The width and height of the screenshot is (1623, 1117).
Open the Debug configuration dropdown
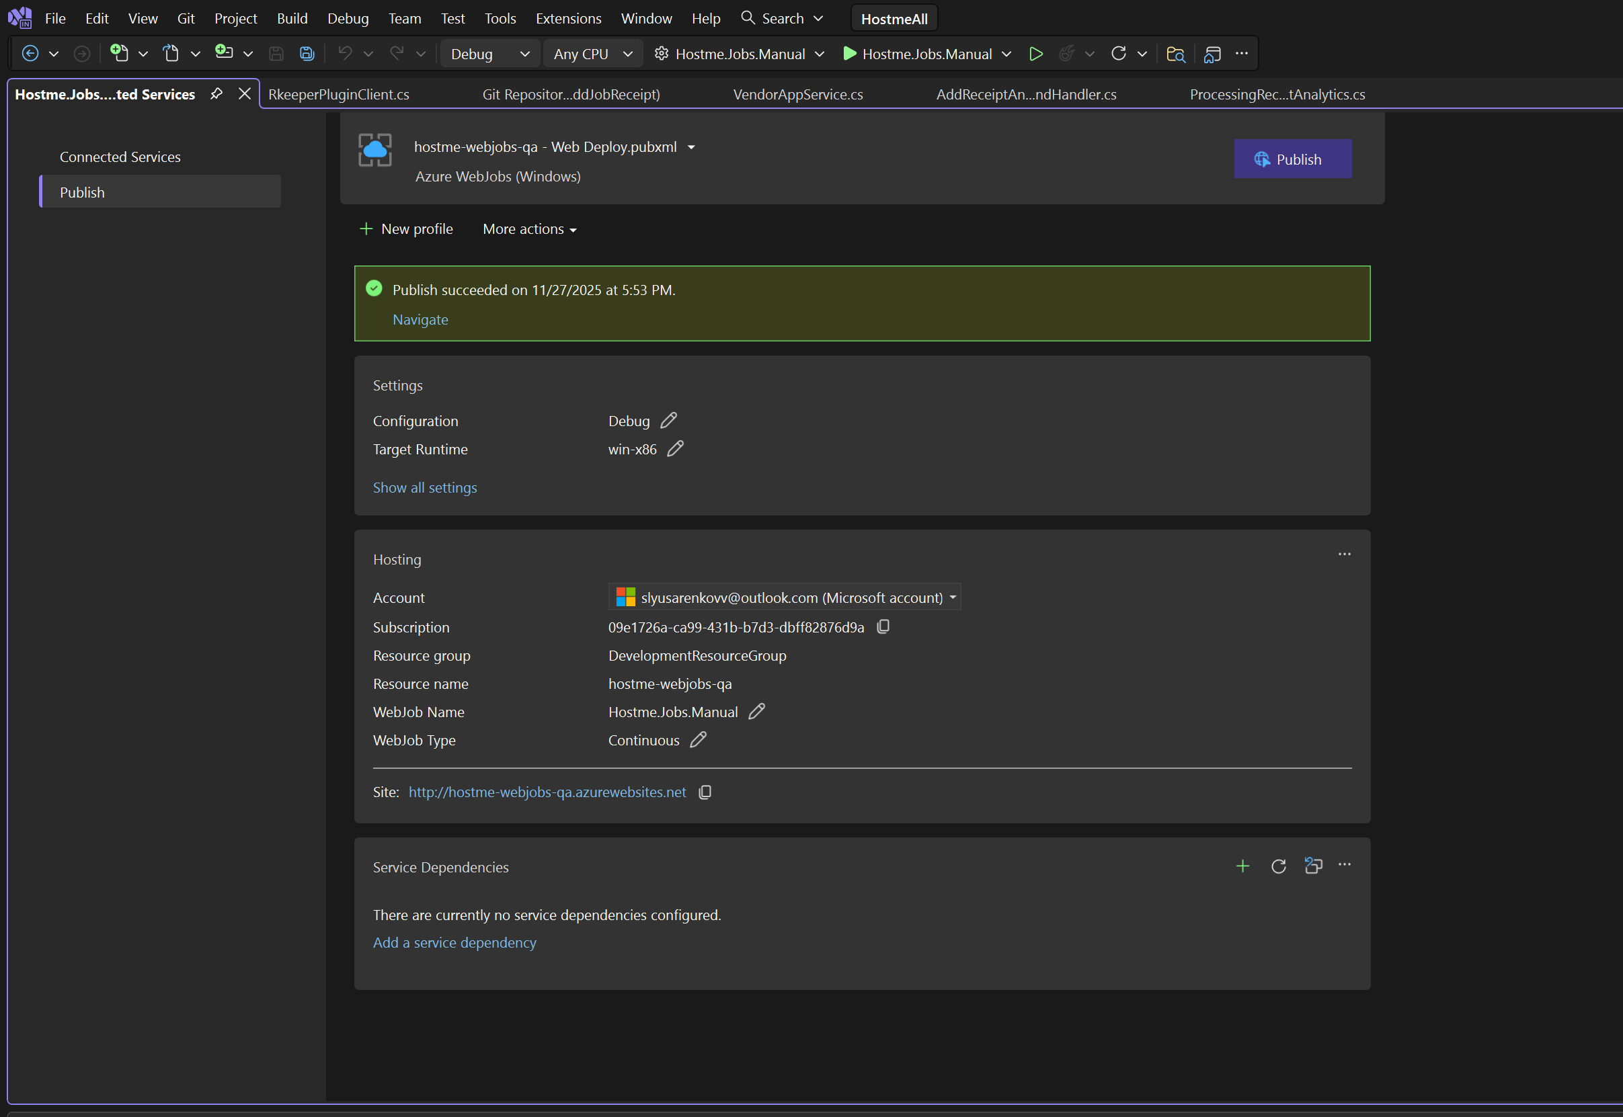tap(489, 54)
